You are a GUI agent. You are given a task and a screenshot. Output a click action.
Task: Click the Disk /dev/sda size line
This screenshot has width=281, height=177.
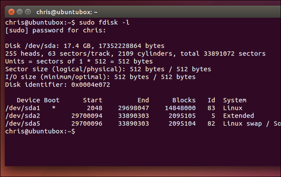tap(85, 46)
